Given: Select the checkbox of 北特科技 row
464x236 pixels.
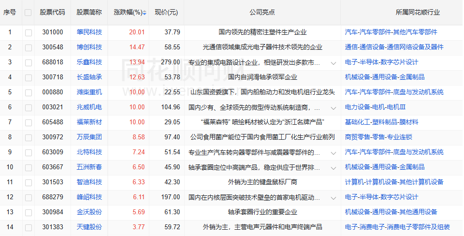Looking at the screenshot, I should (x=29, y=153).
